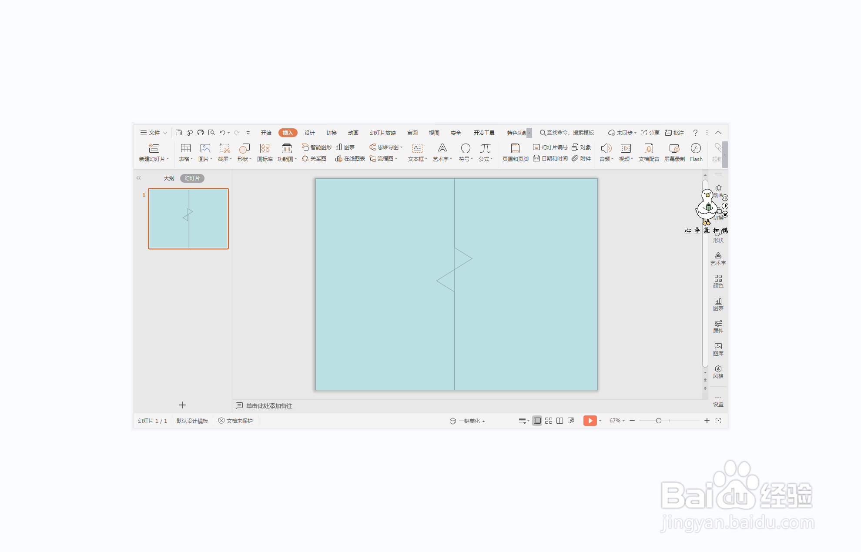Expand the 形状 shapes dropdown in ribbon
Viewport: 861px width, 552px height.
[x=245, y=159]
